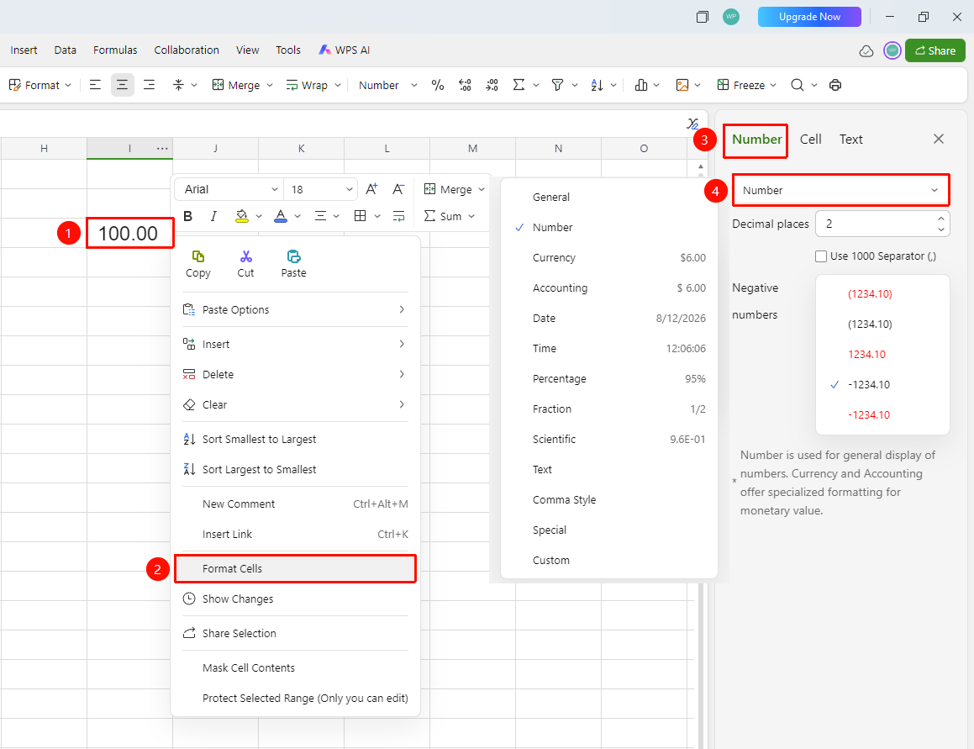Viewport: 974px width, 749px height.
Task: Close the format side panel
Action: (939, 140)
